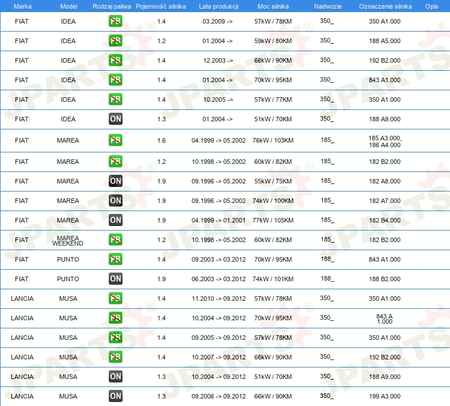Click the petrol icon for IDEA 10.2005 row

115,99
